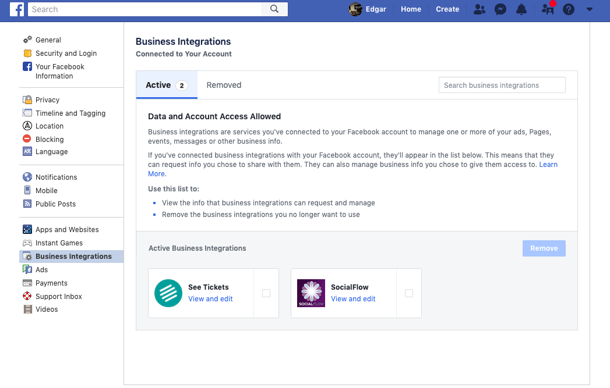Click the SocialFlow name
Screen dimensions: 610x388
[350, 287]
